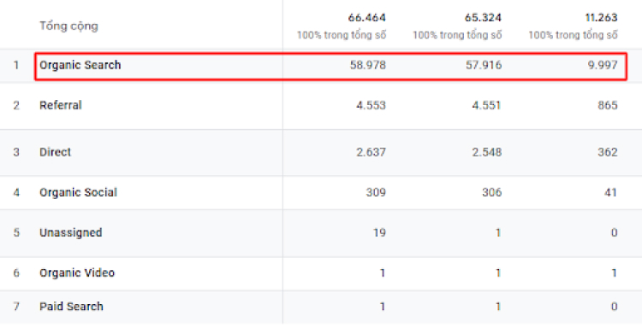Click '100% trong tổng số' under 11.263

click(573, 36)
